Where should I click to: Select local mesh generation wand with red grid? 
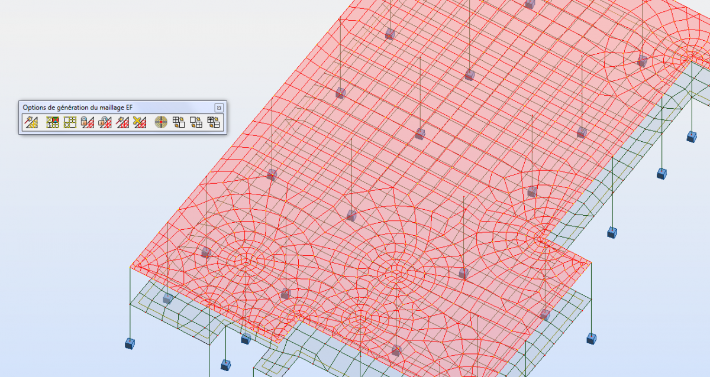tap(122, 122)
